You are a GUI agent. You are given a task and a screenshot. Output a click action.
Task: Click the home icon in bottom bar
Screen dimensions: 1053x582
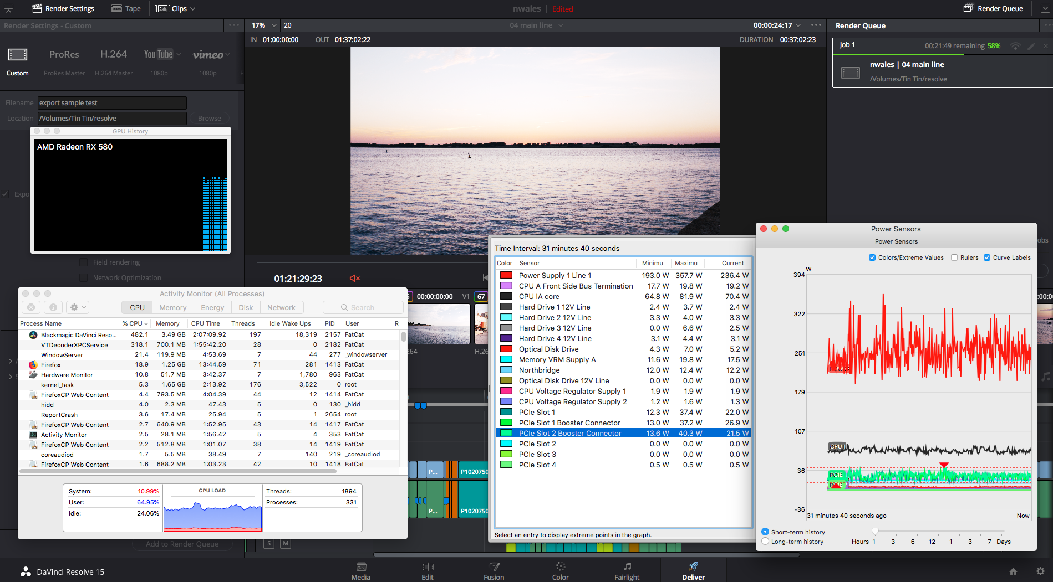(x=1013, y=571)
